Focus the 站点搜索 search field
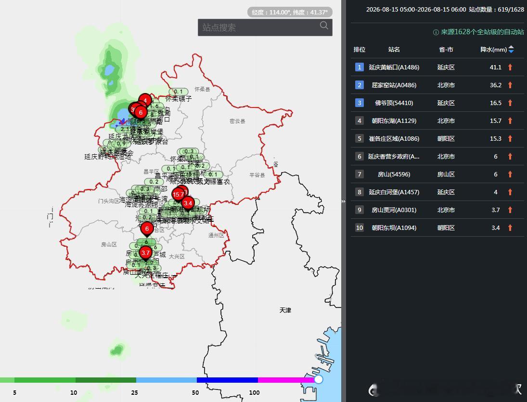This screenshot has height=402, width=527. [265, 27]
